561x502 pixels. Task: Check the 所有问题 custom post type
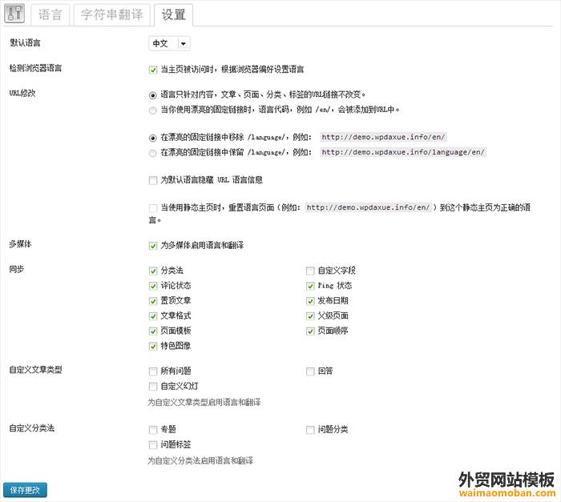pyautogui.click(x=153, y=371)
